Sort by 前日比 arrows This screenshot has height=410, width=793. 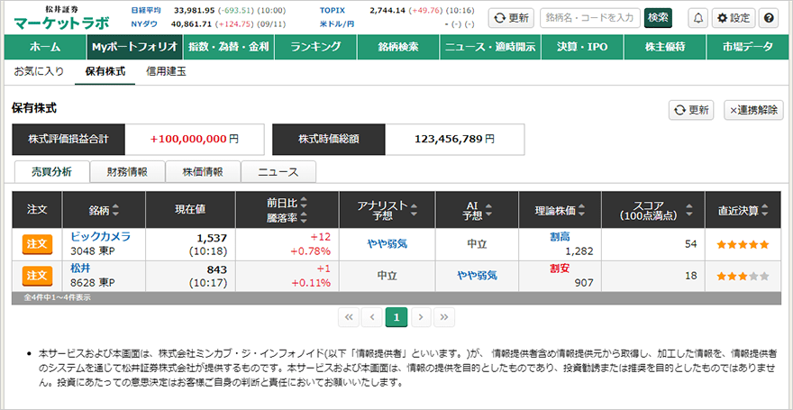[304, 203]
